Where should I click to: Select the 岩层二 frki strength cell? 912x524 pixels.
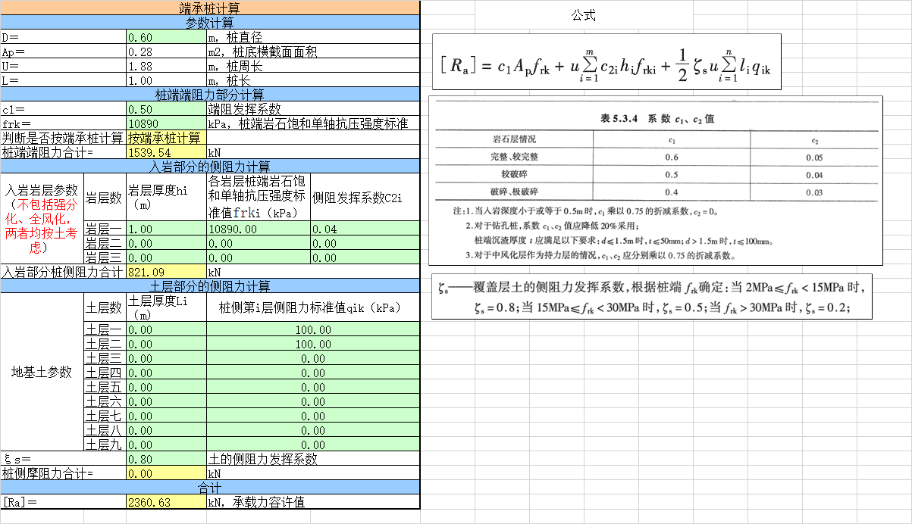pyautogui.click(x=259, y=243)
